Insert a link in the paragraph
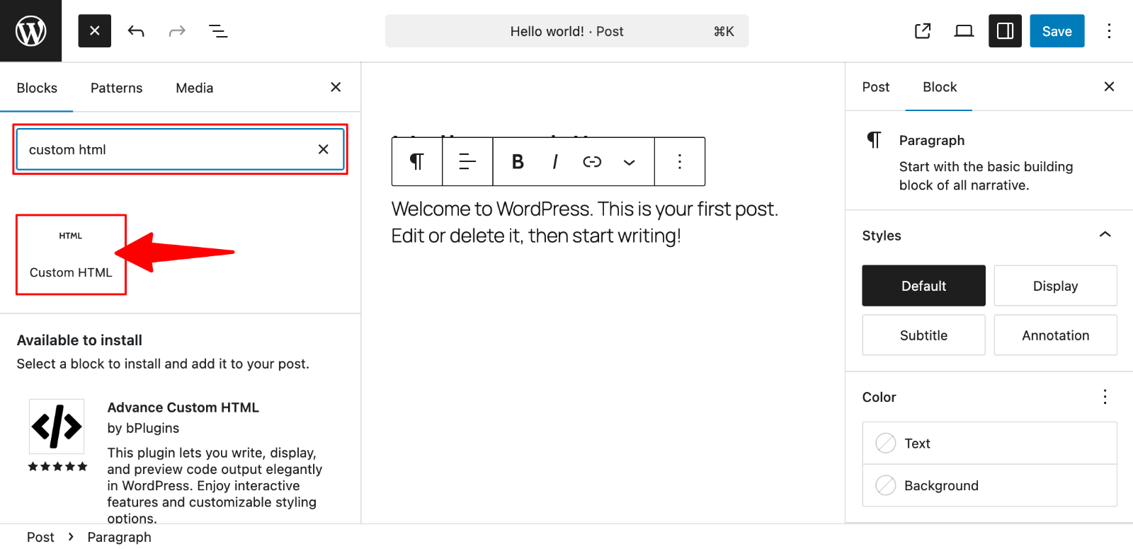Image resolution: width=1133 pixels, height=549 pixels. [592, 161]
